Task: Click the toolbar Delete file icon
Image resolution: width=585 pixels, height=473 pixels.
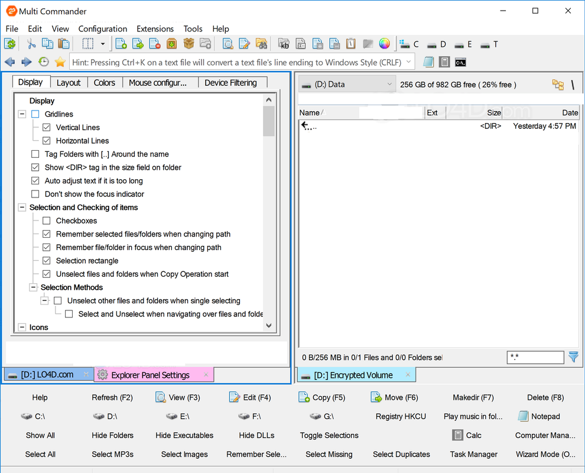Action: tap(154, 44)
